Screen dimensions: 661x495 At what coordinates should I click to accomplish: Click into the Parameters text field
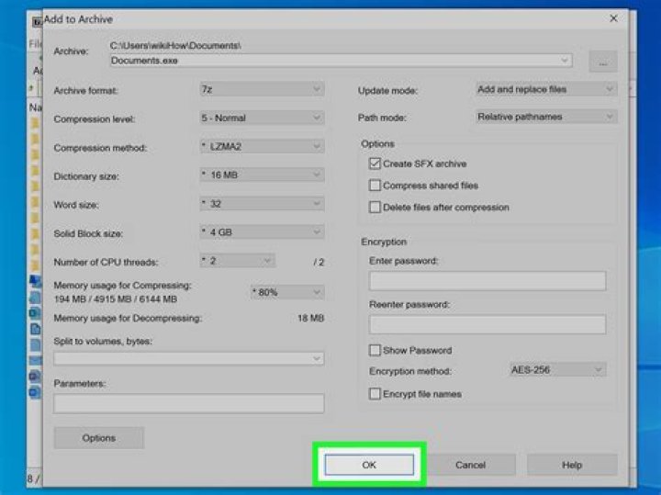click(188, 403)
